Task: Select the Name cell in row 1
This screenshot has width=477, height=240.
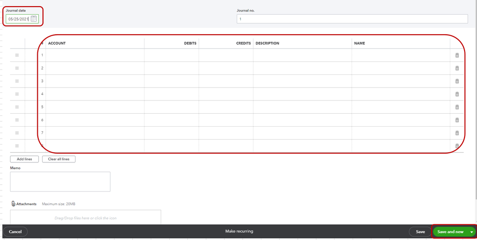Action: tap(401, 55)
